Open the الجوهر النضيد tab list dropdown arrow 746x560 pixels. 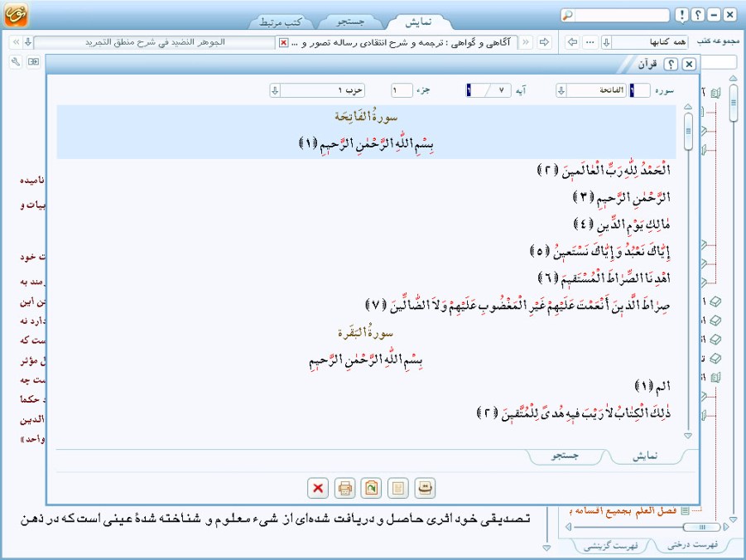(28, 42)
